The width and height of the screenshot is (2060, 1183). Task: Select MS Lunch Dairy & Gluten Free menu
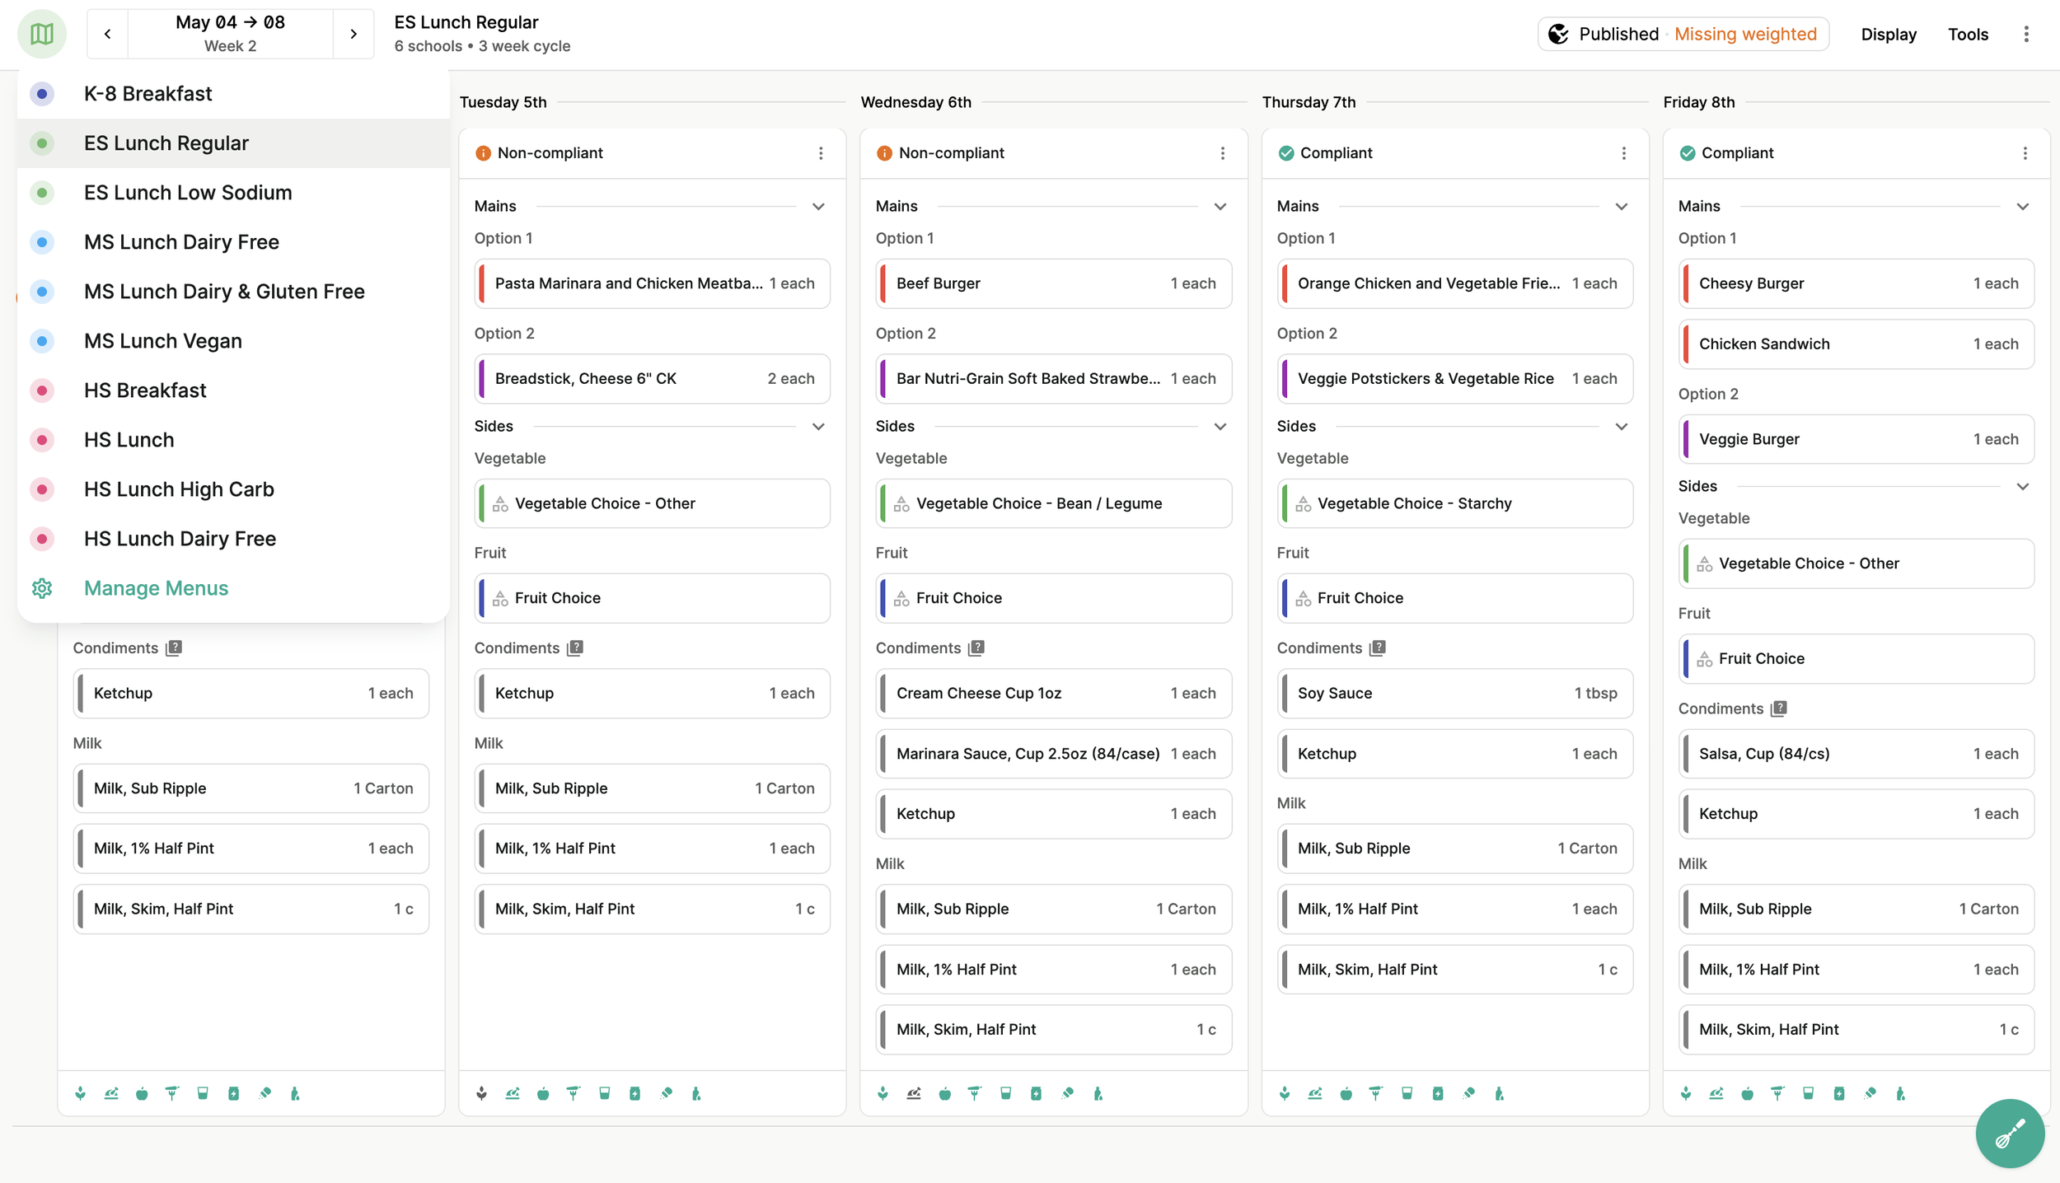[x=233, y=292]
